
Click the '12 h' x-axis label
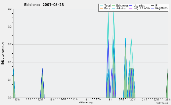[40, 100]
